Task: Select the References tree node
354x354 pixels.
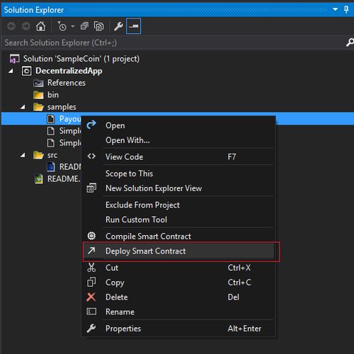Action: point(67,83)
